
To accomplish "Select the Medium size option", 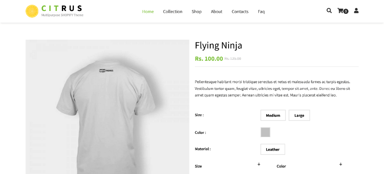I will [273, 115].
